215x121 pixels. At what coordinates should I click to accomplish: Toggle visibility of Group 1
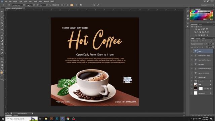(192, 81)
